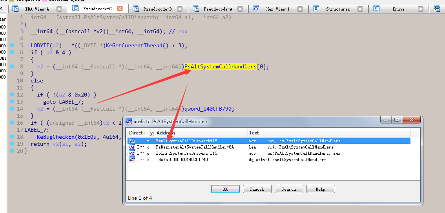445x213 pixels.
Task: Click 'dq offset PsAltSystemCallHandlers' text cell
Action: (288, 159)
